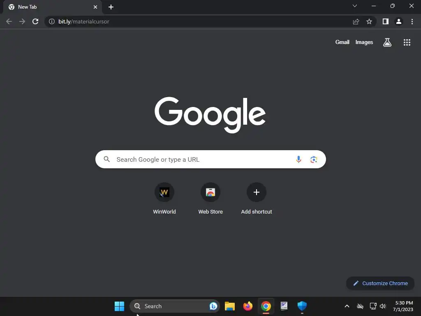View site information icon in address bar
Viewport: 421px width, 316px height.
pos(52,21)
